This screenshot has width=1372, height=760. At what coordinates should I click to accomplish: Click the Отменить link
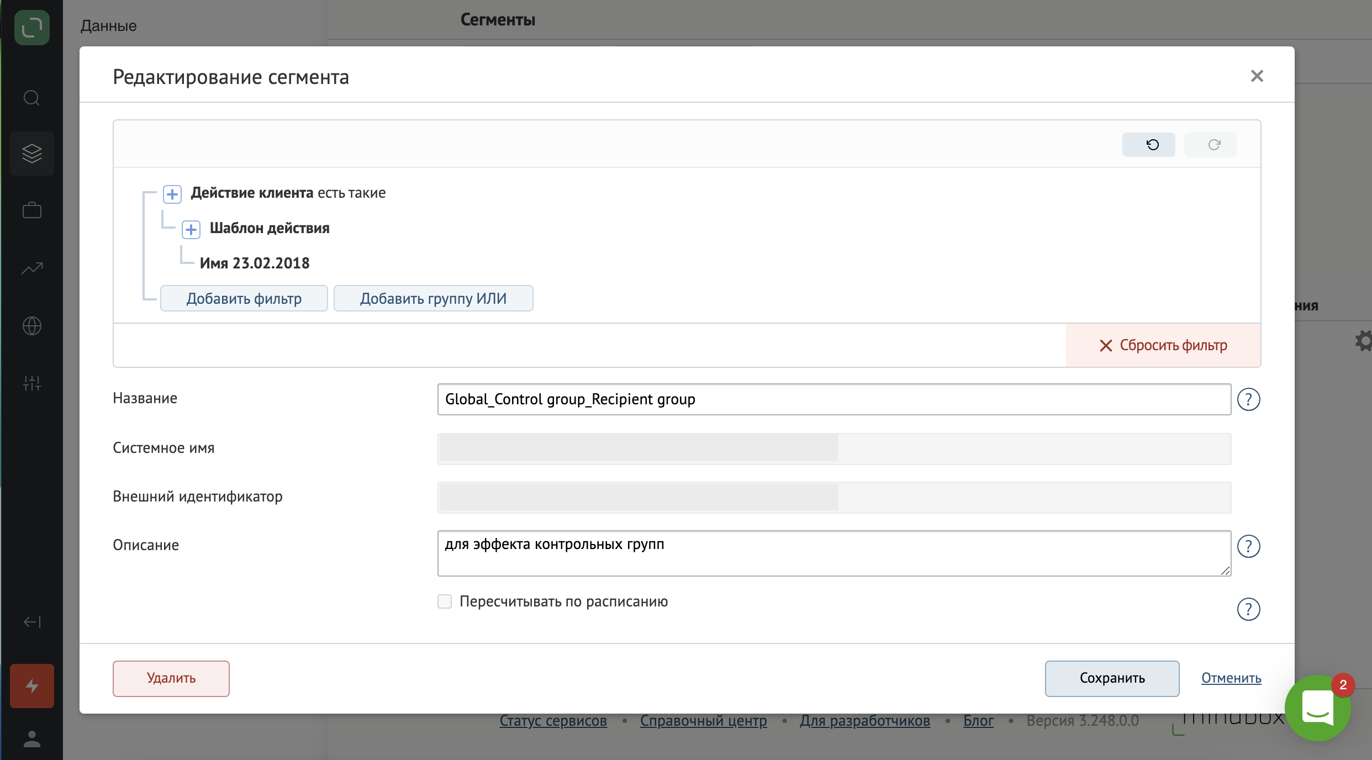1231,678
